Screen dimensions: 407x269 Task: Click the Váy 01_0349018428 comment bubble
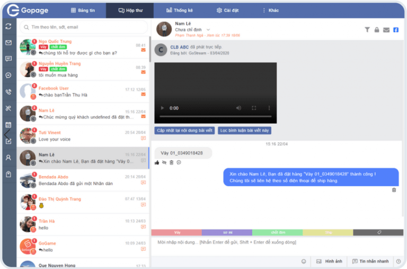[183, 153]
